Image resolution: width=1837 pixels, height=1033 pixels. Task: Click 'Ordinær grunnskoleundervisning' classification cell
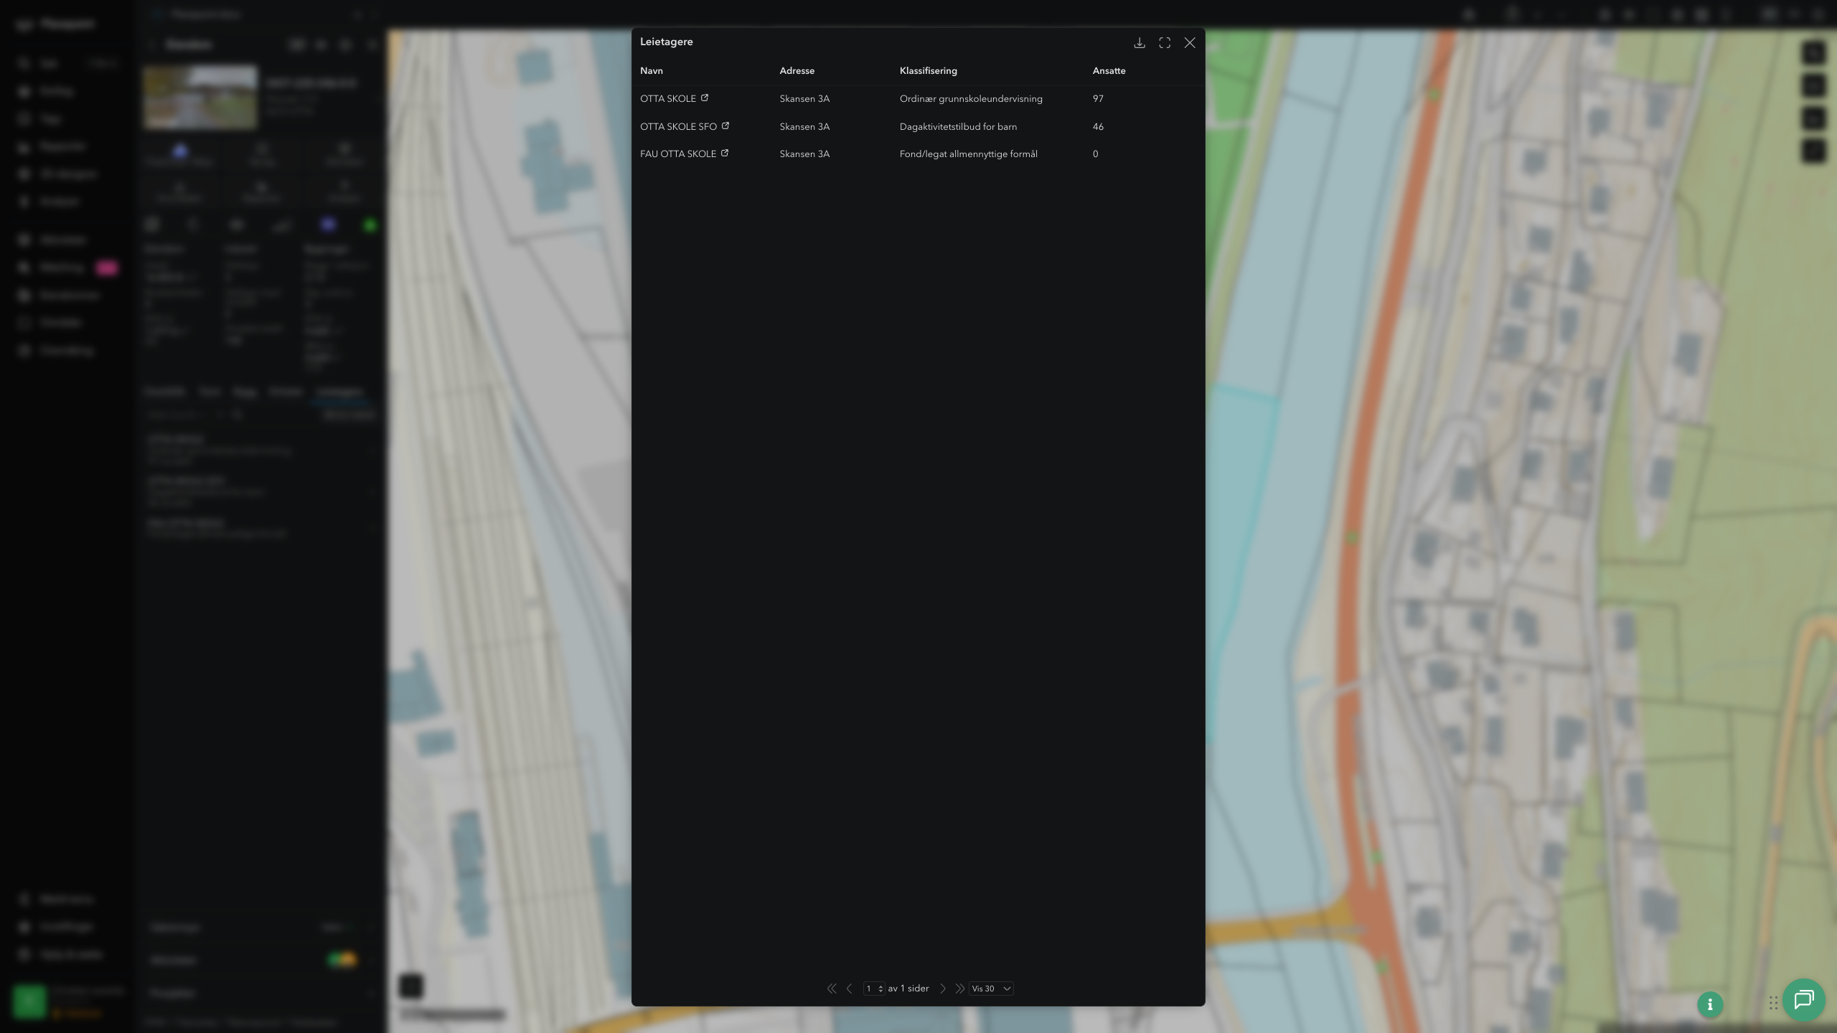[971, 99]
